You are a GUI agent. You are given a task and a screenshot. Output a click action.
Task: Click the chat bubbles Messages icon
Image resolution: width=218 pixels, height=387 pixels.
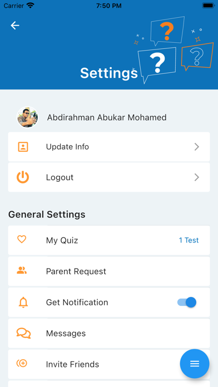(23, 333)
